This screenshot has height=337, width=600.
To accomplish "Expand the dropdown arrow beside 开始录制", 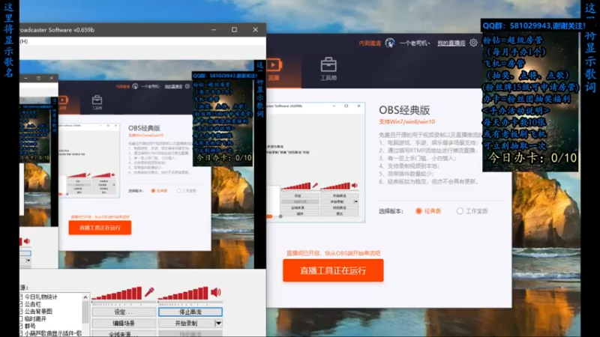I will point(218,324).
